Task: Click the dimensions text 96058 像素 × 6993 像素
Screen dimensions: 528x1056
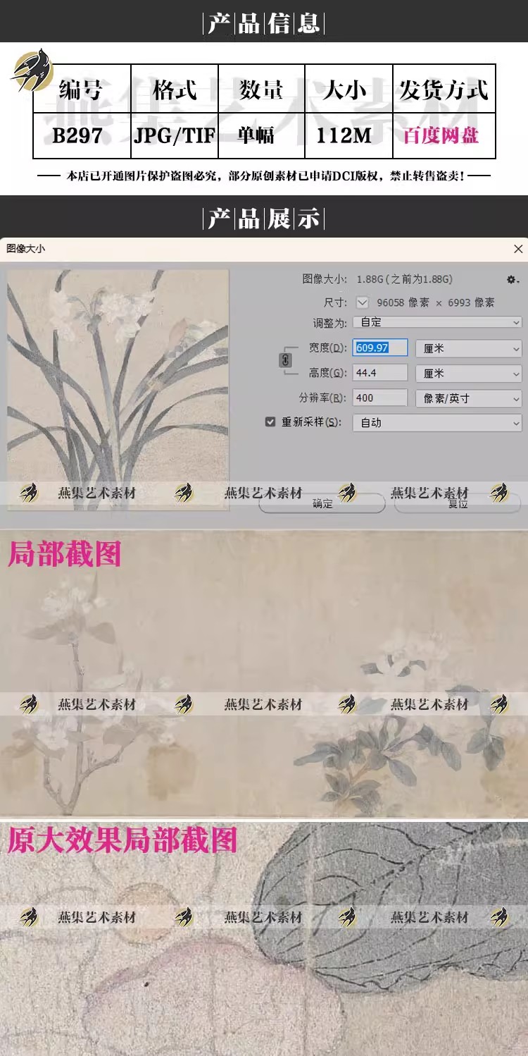Action: 436,302
